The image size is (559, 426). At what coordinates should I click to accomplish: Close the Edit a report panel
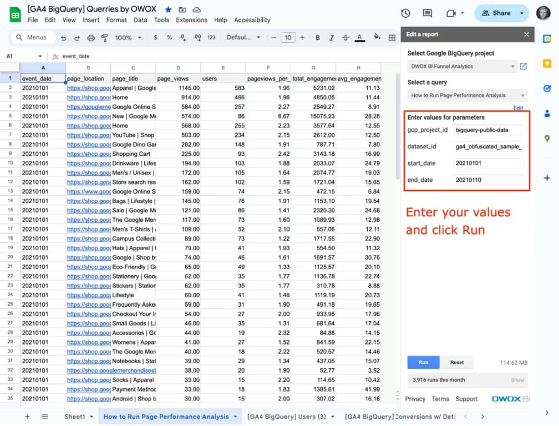tap(527, 34)
